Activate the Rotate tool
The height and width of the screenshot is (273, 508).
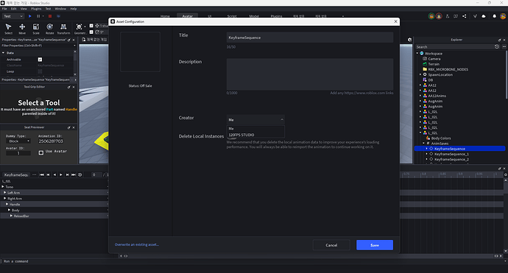tap(49, 29)
